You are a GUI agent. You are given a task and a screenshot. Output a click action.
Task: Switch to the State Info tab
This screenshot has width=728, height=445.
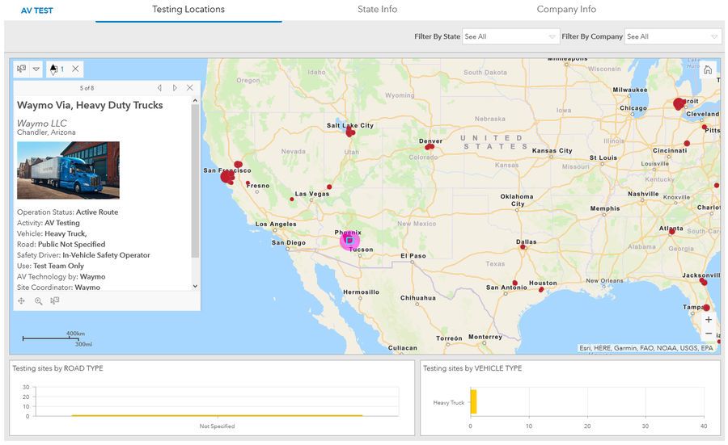[x=378, y=9]
